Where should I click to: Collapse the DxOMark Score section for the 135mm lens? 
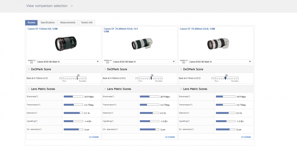point(29,69)
